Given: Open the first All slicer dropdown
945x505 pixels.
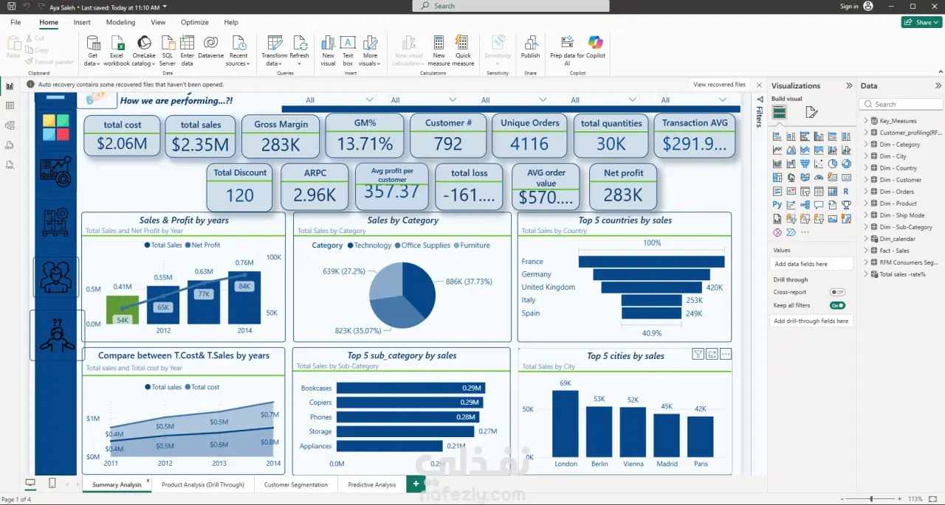Looking at the screenshot, I should click(339, 100).
